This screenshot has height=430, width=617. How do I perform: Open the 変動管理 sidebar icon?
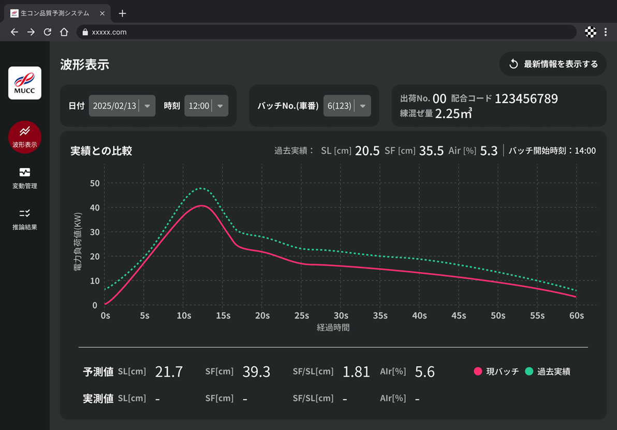[x=25, y=177]
